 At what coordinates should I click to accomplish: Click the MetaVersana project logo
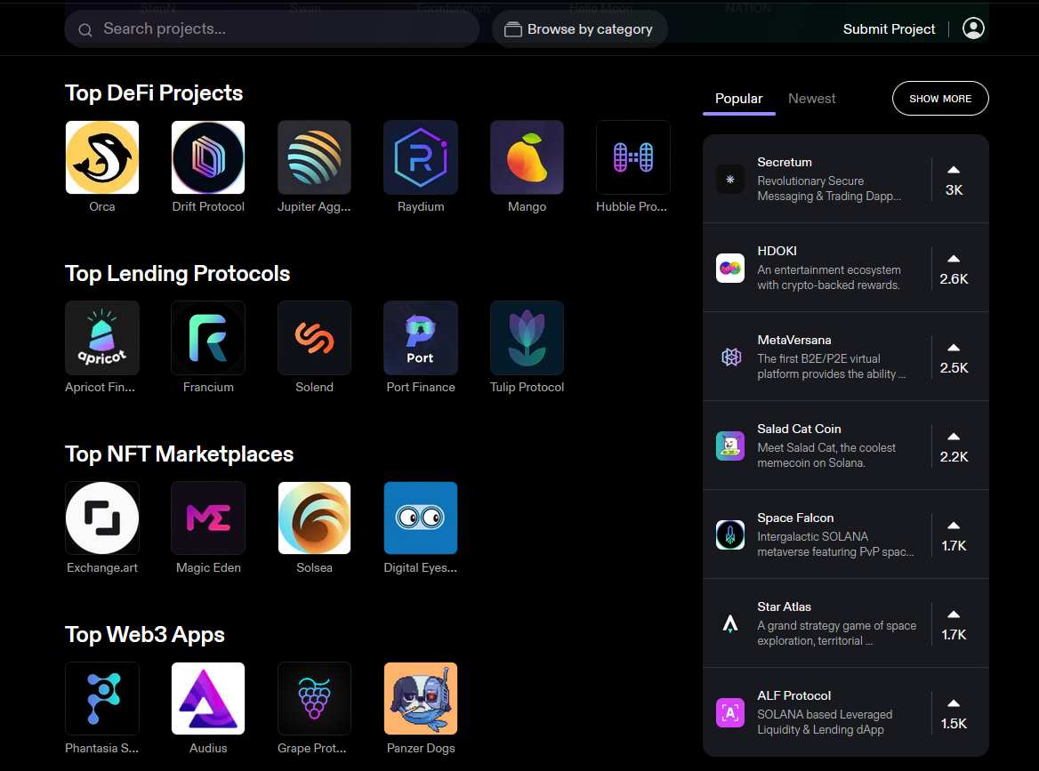coord(730,357)
